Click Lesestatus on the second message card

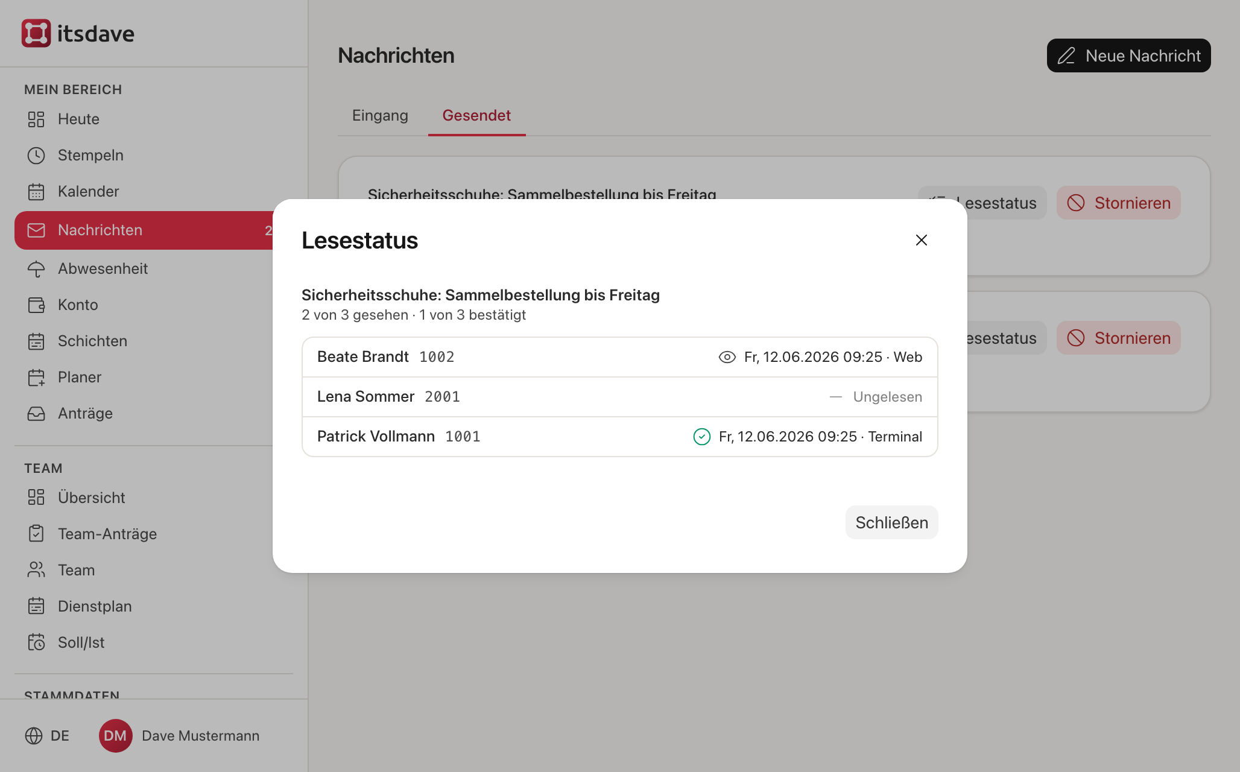pyautogui.click(x=1006, y=338)
